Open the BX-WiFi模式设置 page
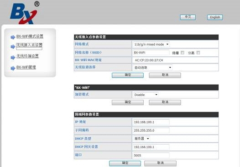Viewport: 240px width, 167px height. coord(30,37)
